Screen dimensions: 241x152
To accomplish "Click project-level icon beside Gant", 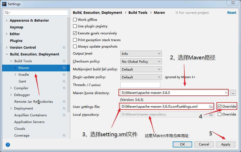I will (64, 81).
